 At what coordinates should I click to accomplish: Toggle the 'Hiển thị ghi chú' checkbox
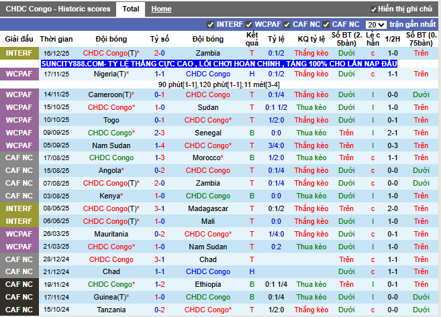[x=373, y=9]
